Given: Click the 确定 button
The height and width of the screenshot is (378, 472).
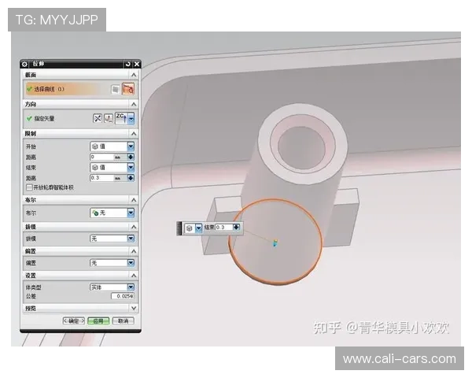Looking at the screenshot, I should (x=73, y=321).
